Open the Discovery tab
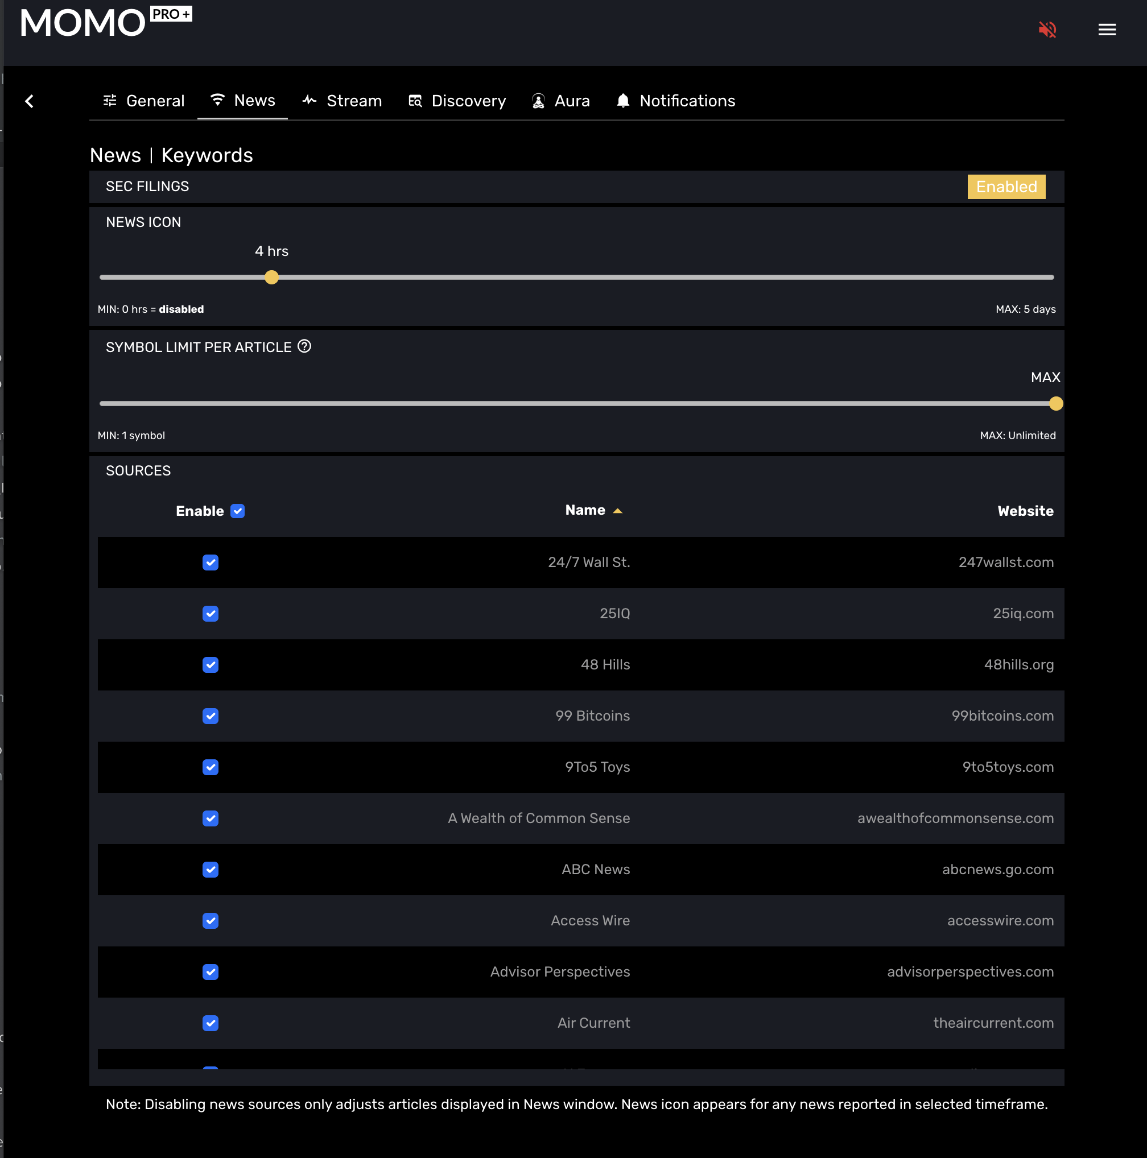This screenshot has width=1147, height=1158. click(457, 101)
